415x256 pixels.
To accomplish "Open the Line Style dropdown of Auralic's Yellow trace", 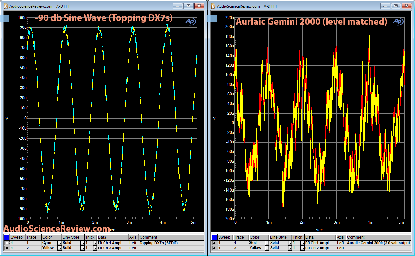I will click(x=290, y=248).
